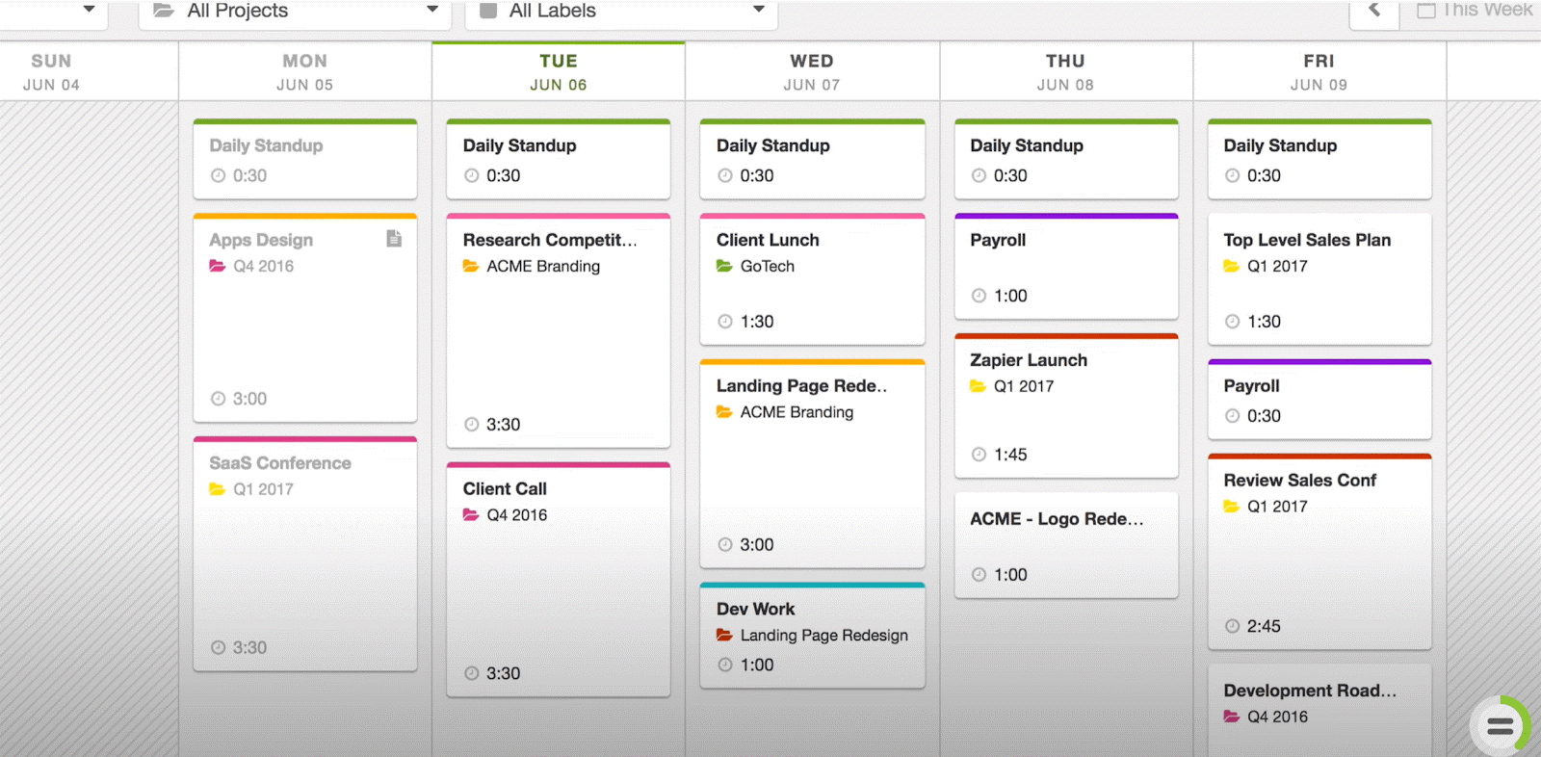This screenshot has height=757, width=1541.
Task: Jump to This Week view
Action: tap(1474, 11)
